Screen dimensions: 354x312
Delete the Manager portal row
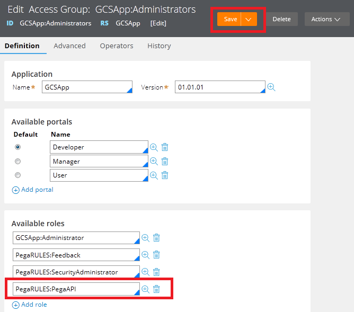pyautogui.click(x=165, y=162)
